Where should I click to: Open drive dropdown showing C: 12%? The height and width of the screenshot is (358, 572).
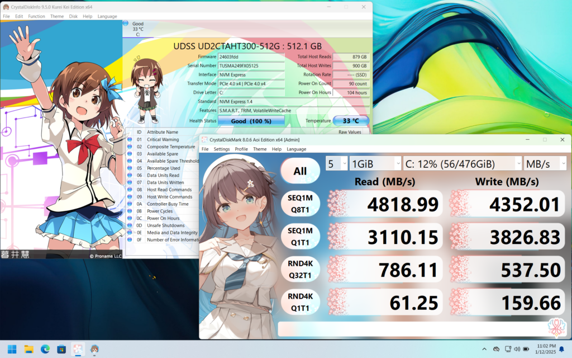coord(463,164)
